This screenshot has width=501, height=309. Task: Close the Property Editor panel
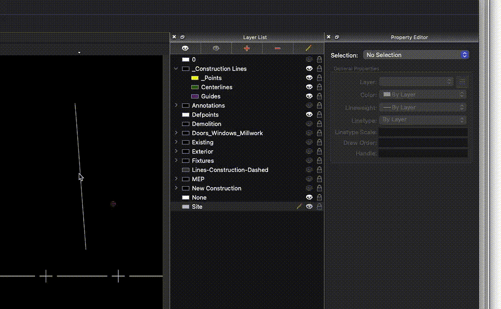click(328, 37)
